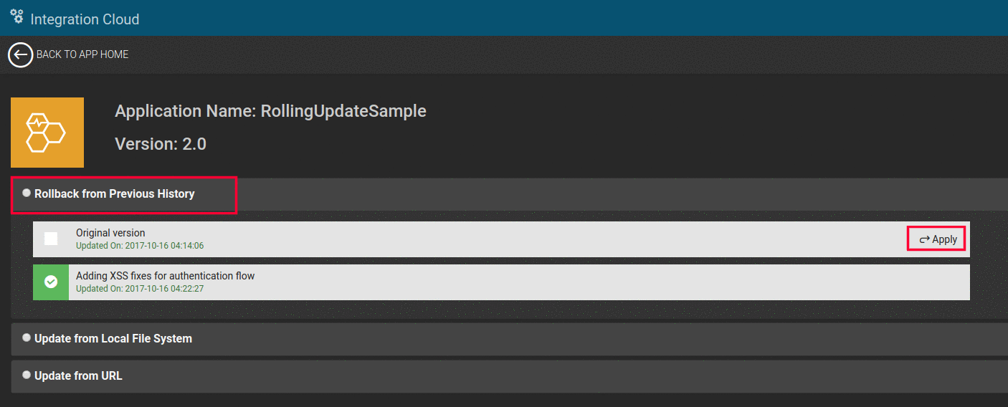
Task: Click the orange honeycomb application icon
Action: click(47, 133)
